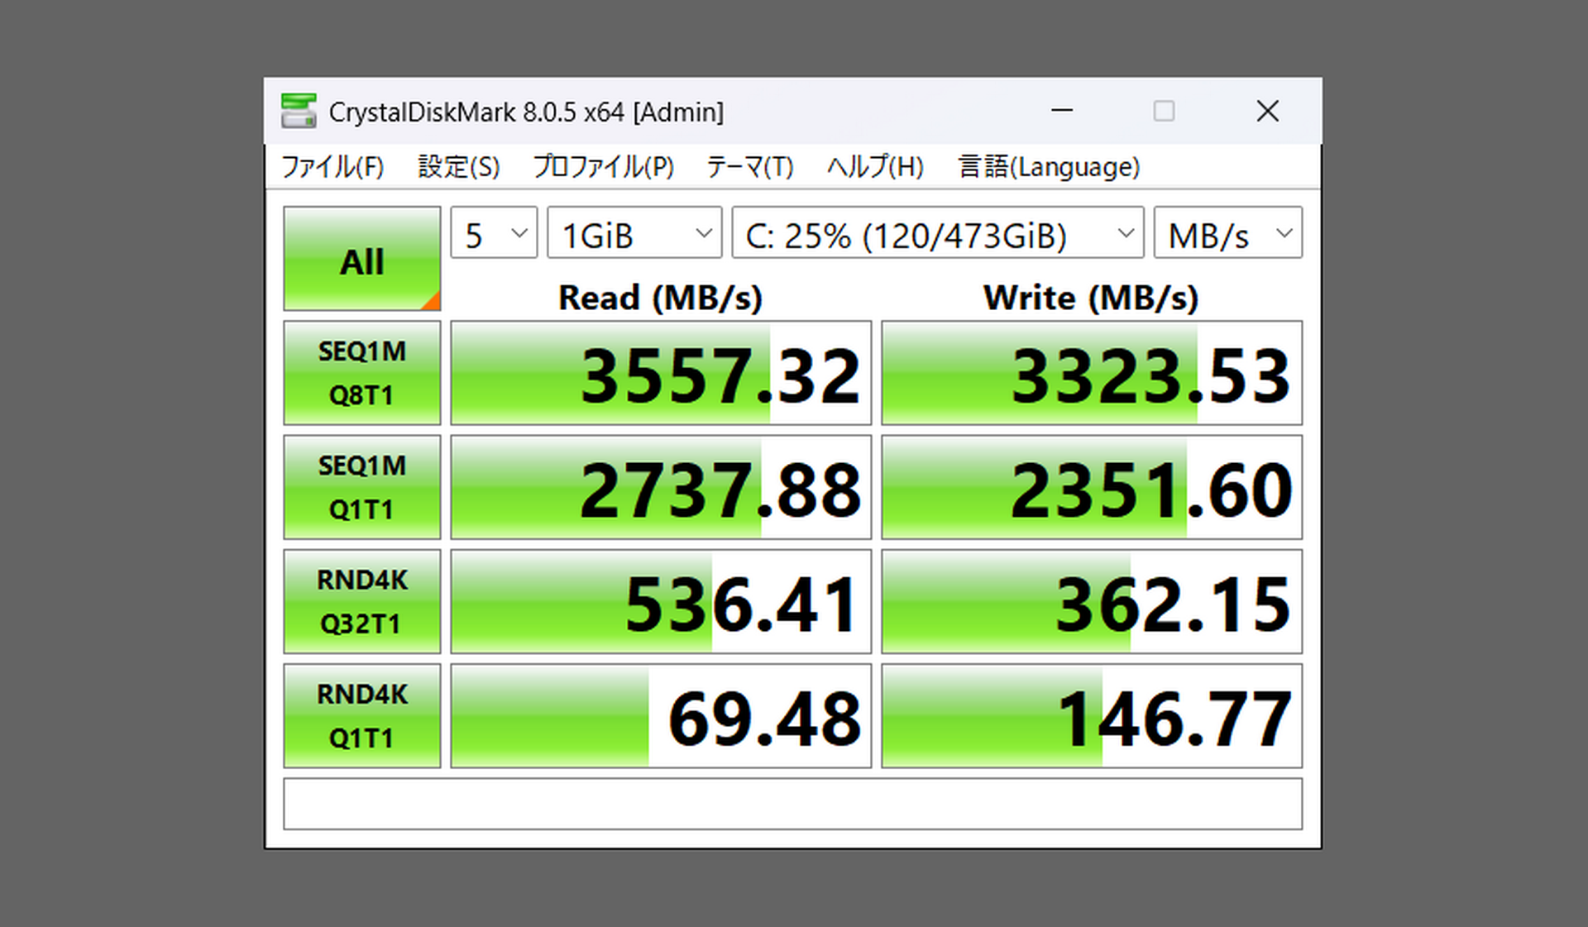Image resolution: width=1588 pixels, height=927 pixels.
Task: Run the RND4K Q1T1 test
Action: tap(361, 715)
